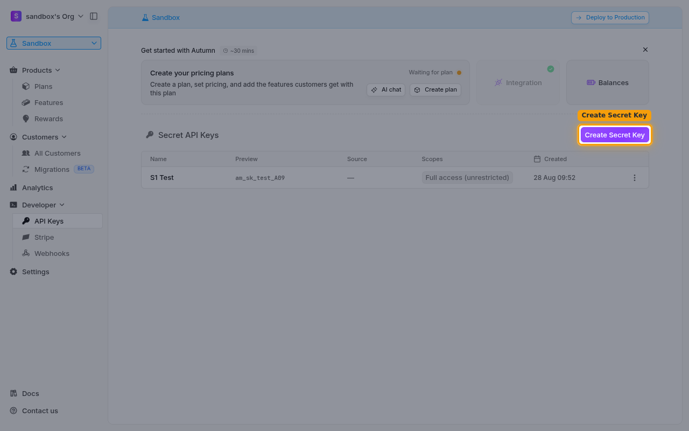689x431 pixels.
Task: Click the am_sk_test_A09 preview text
Action: (x=260, y=178)
